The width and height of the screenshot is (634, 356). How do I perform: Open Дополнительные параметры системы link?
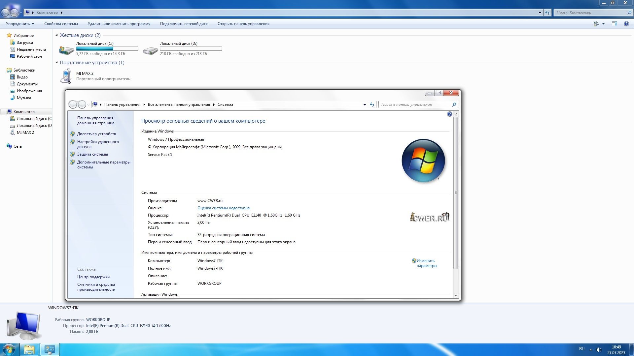(x=104, y=164)
